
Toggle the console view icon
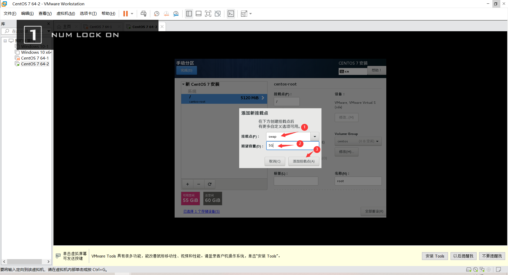pyautogui.click(x=231, y=13)
